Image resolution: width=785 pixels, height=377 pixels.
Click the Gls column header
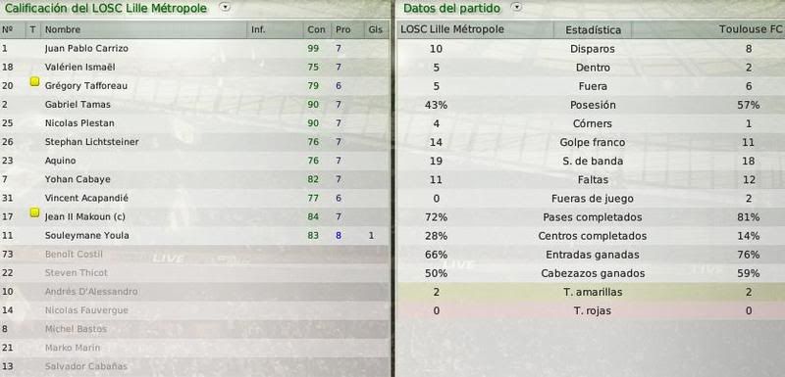tap(376, 30)
